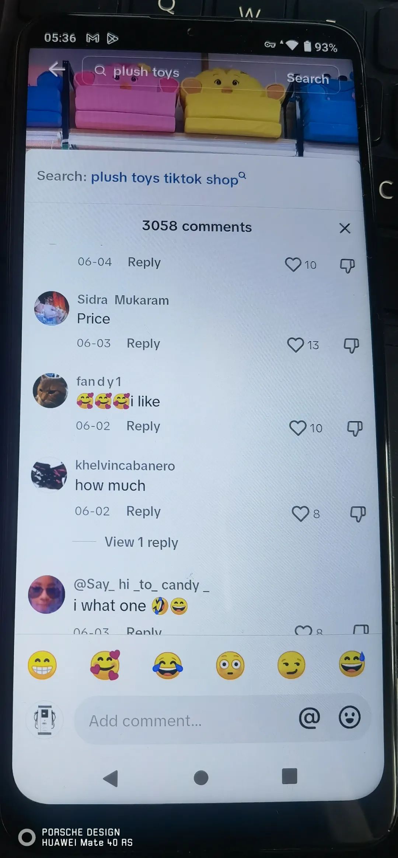Dislike fandy1's comment

coord(355,428)
